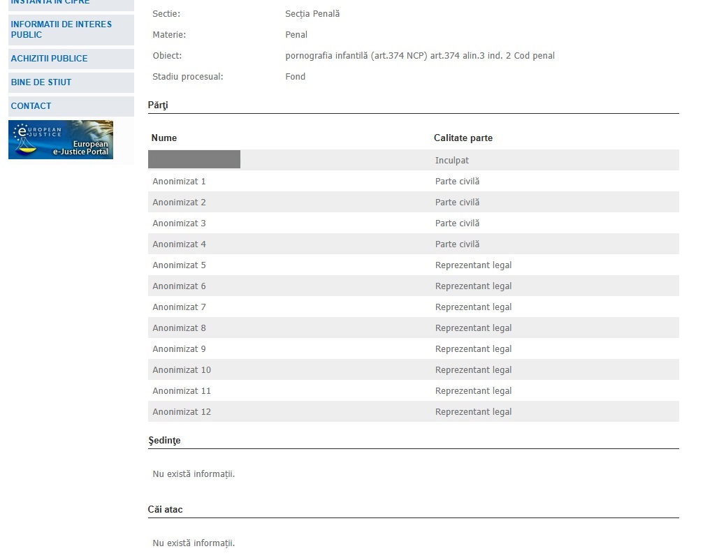The image size is (726, 558).
Task: Select the Stadiu procesual value Fond
Action: point(296,77)
